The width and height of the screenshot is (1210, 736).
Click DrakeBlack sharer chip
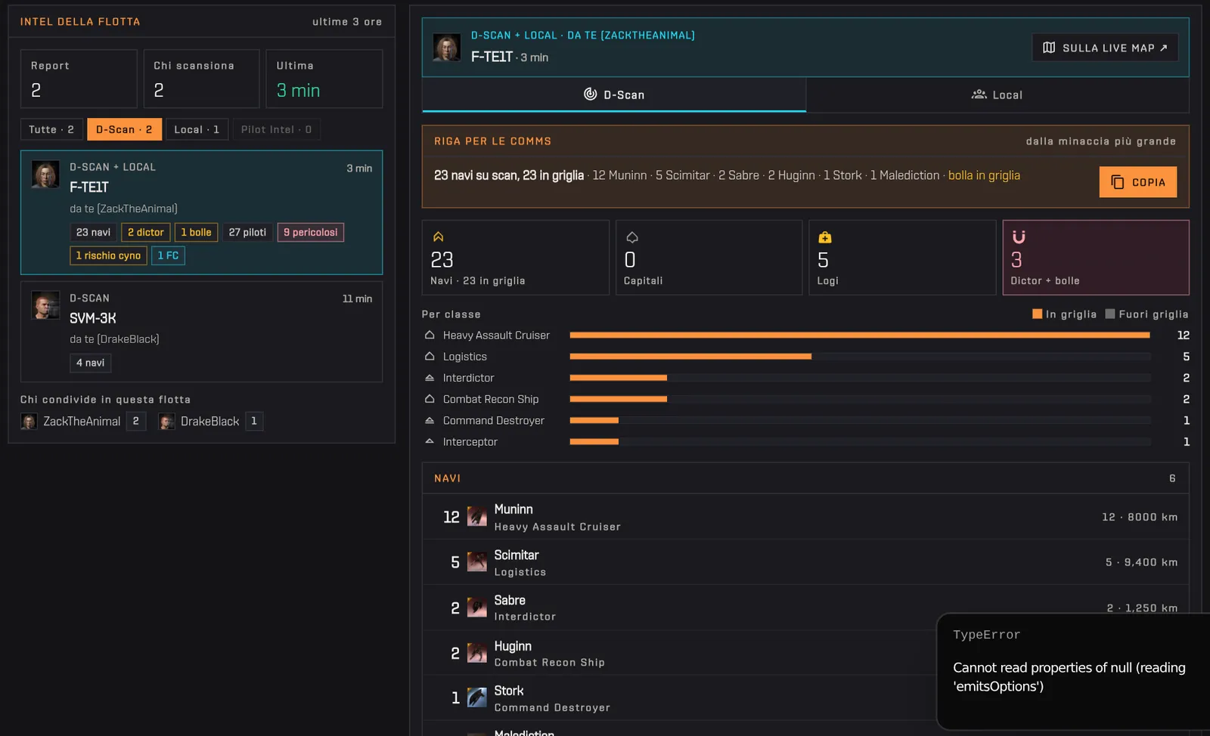[x=210, y=421]
